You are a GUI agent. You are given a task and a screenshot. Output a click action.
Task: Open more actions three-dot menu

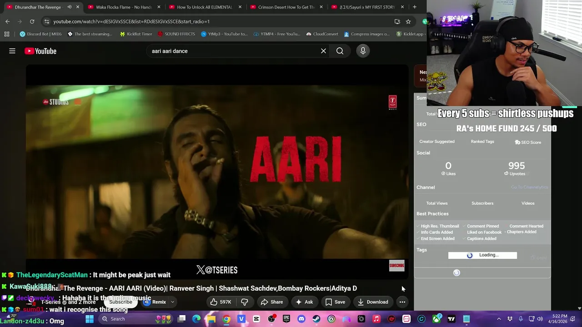tap(402, 302)
